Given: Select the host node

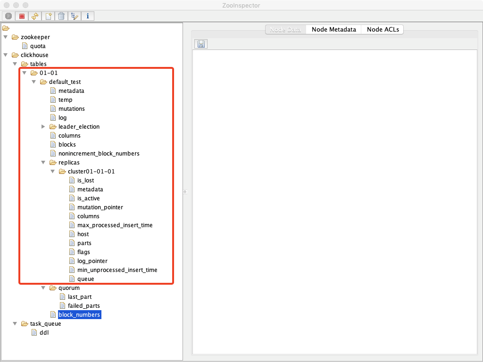Looking at the screenshot, I should pos(83,234).
